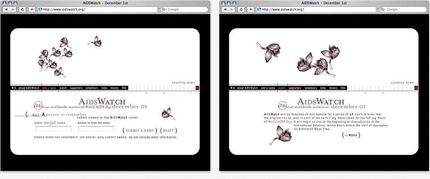Click the AIDSWatch title in the add-a-name window

102,101
